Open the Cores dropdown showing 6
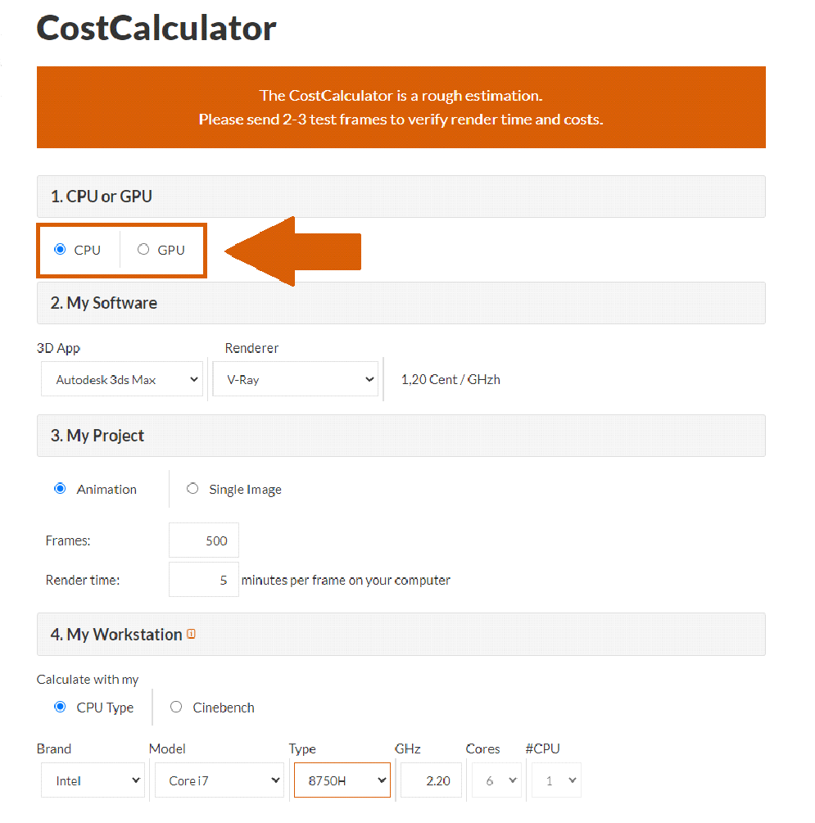The width and height of the screenshot is (815, 823). 496,780
